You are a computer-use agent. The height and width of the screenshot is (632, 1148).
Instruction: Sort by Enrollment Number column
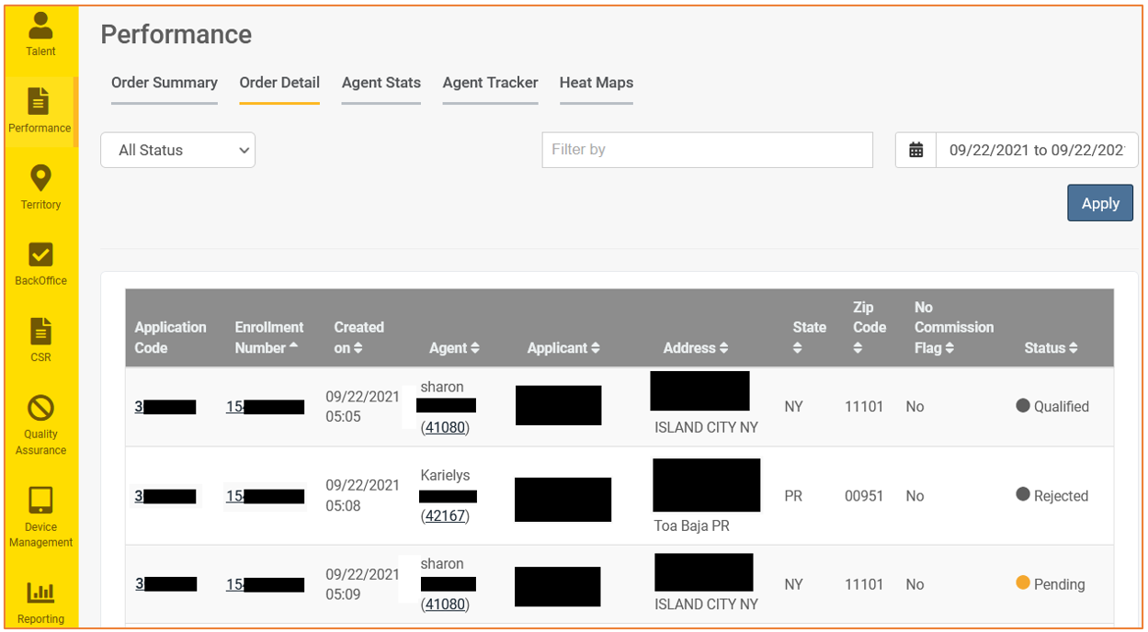269,337
